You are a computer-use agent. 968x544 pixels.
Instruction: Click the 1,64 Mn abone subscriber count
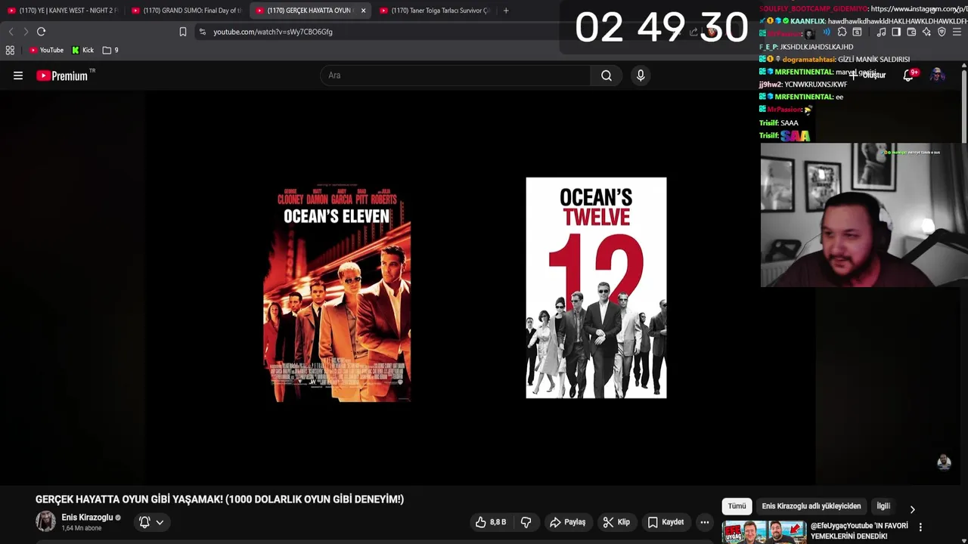[x=81, y=528]
